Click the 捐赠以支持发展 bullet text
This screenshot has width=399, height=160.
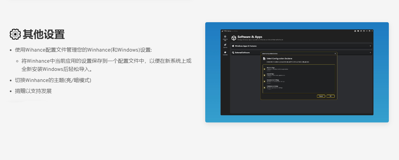click(33, 91)
